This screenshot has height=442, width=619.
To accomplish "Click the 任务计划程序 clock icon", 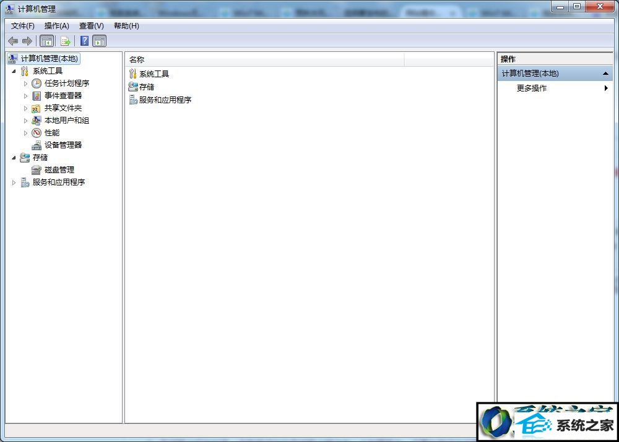I will point(37,83).
